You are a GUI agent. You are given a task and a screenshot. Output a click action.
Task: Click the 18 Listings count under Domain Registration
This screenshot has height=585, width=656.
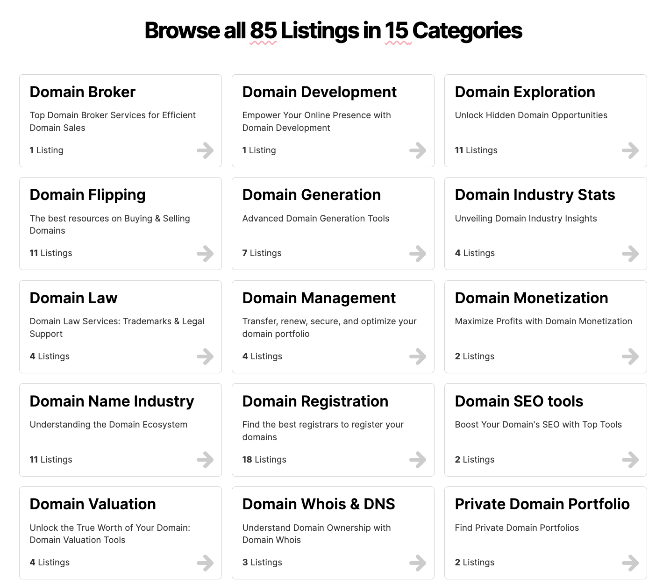click(x=264, y=460)
